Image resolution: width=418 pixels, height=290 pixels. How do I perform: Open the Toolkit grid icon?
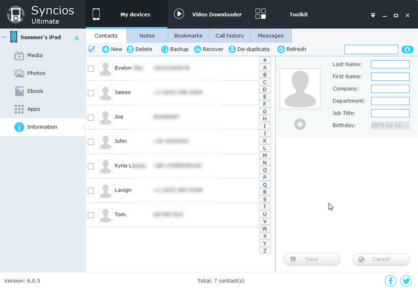tap(261, 14)
